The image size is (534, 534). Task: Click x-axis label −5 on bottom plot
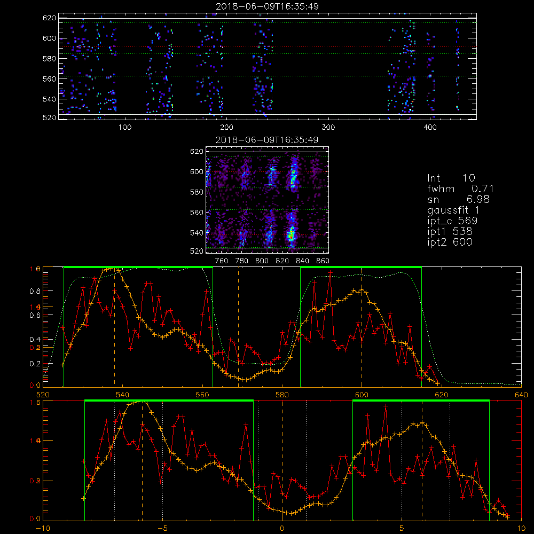coord(162,529)
